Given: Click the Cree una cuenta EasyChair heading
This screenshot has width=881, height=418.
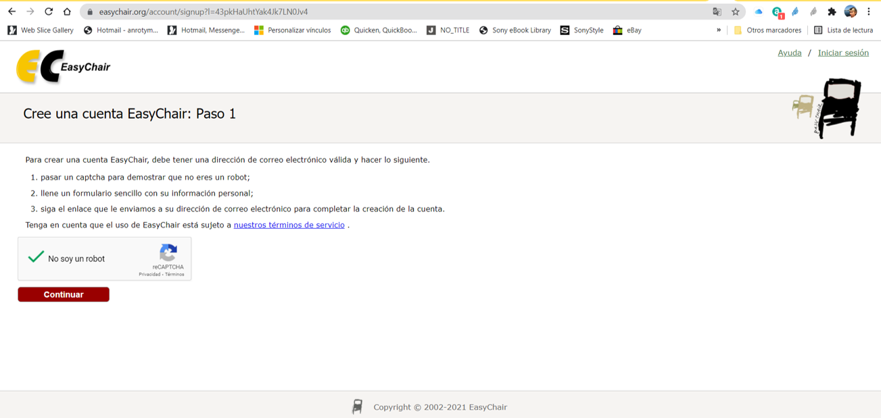Looking at the screenshot, I should 129,113.
